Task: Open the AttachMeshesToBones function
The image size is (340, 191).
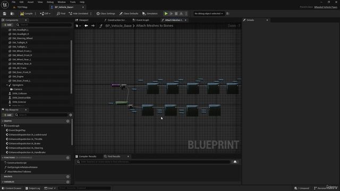Action: pyautogui.click(x=19, y=172)
